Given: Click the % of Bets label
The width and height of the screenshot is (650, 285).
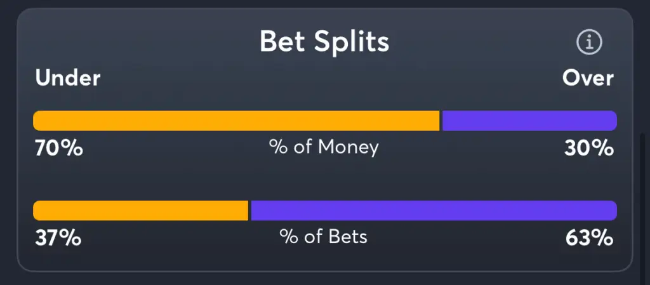Looking at the screenshot, I should [323, 237].
